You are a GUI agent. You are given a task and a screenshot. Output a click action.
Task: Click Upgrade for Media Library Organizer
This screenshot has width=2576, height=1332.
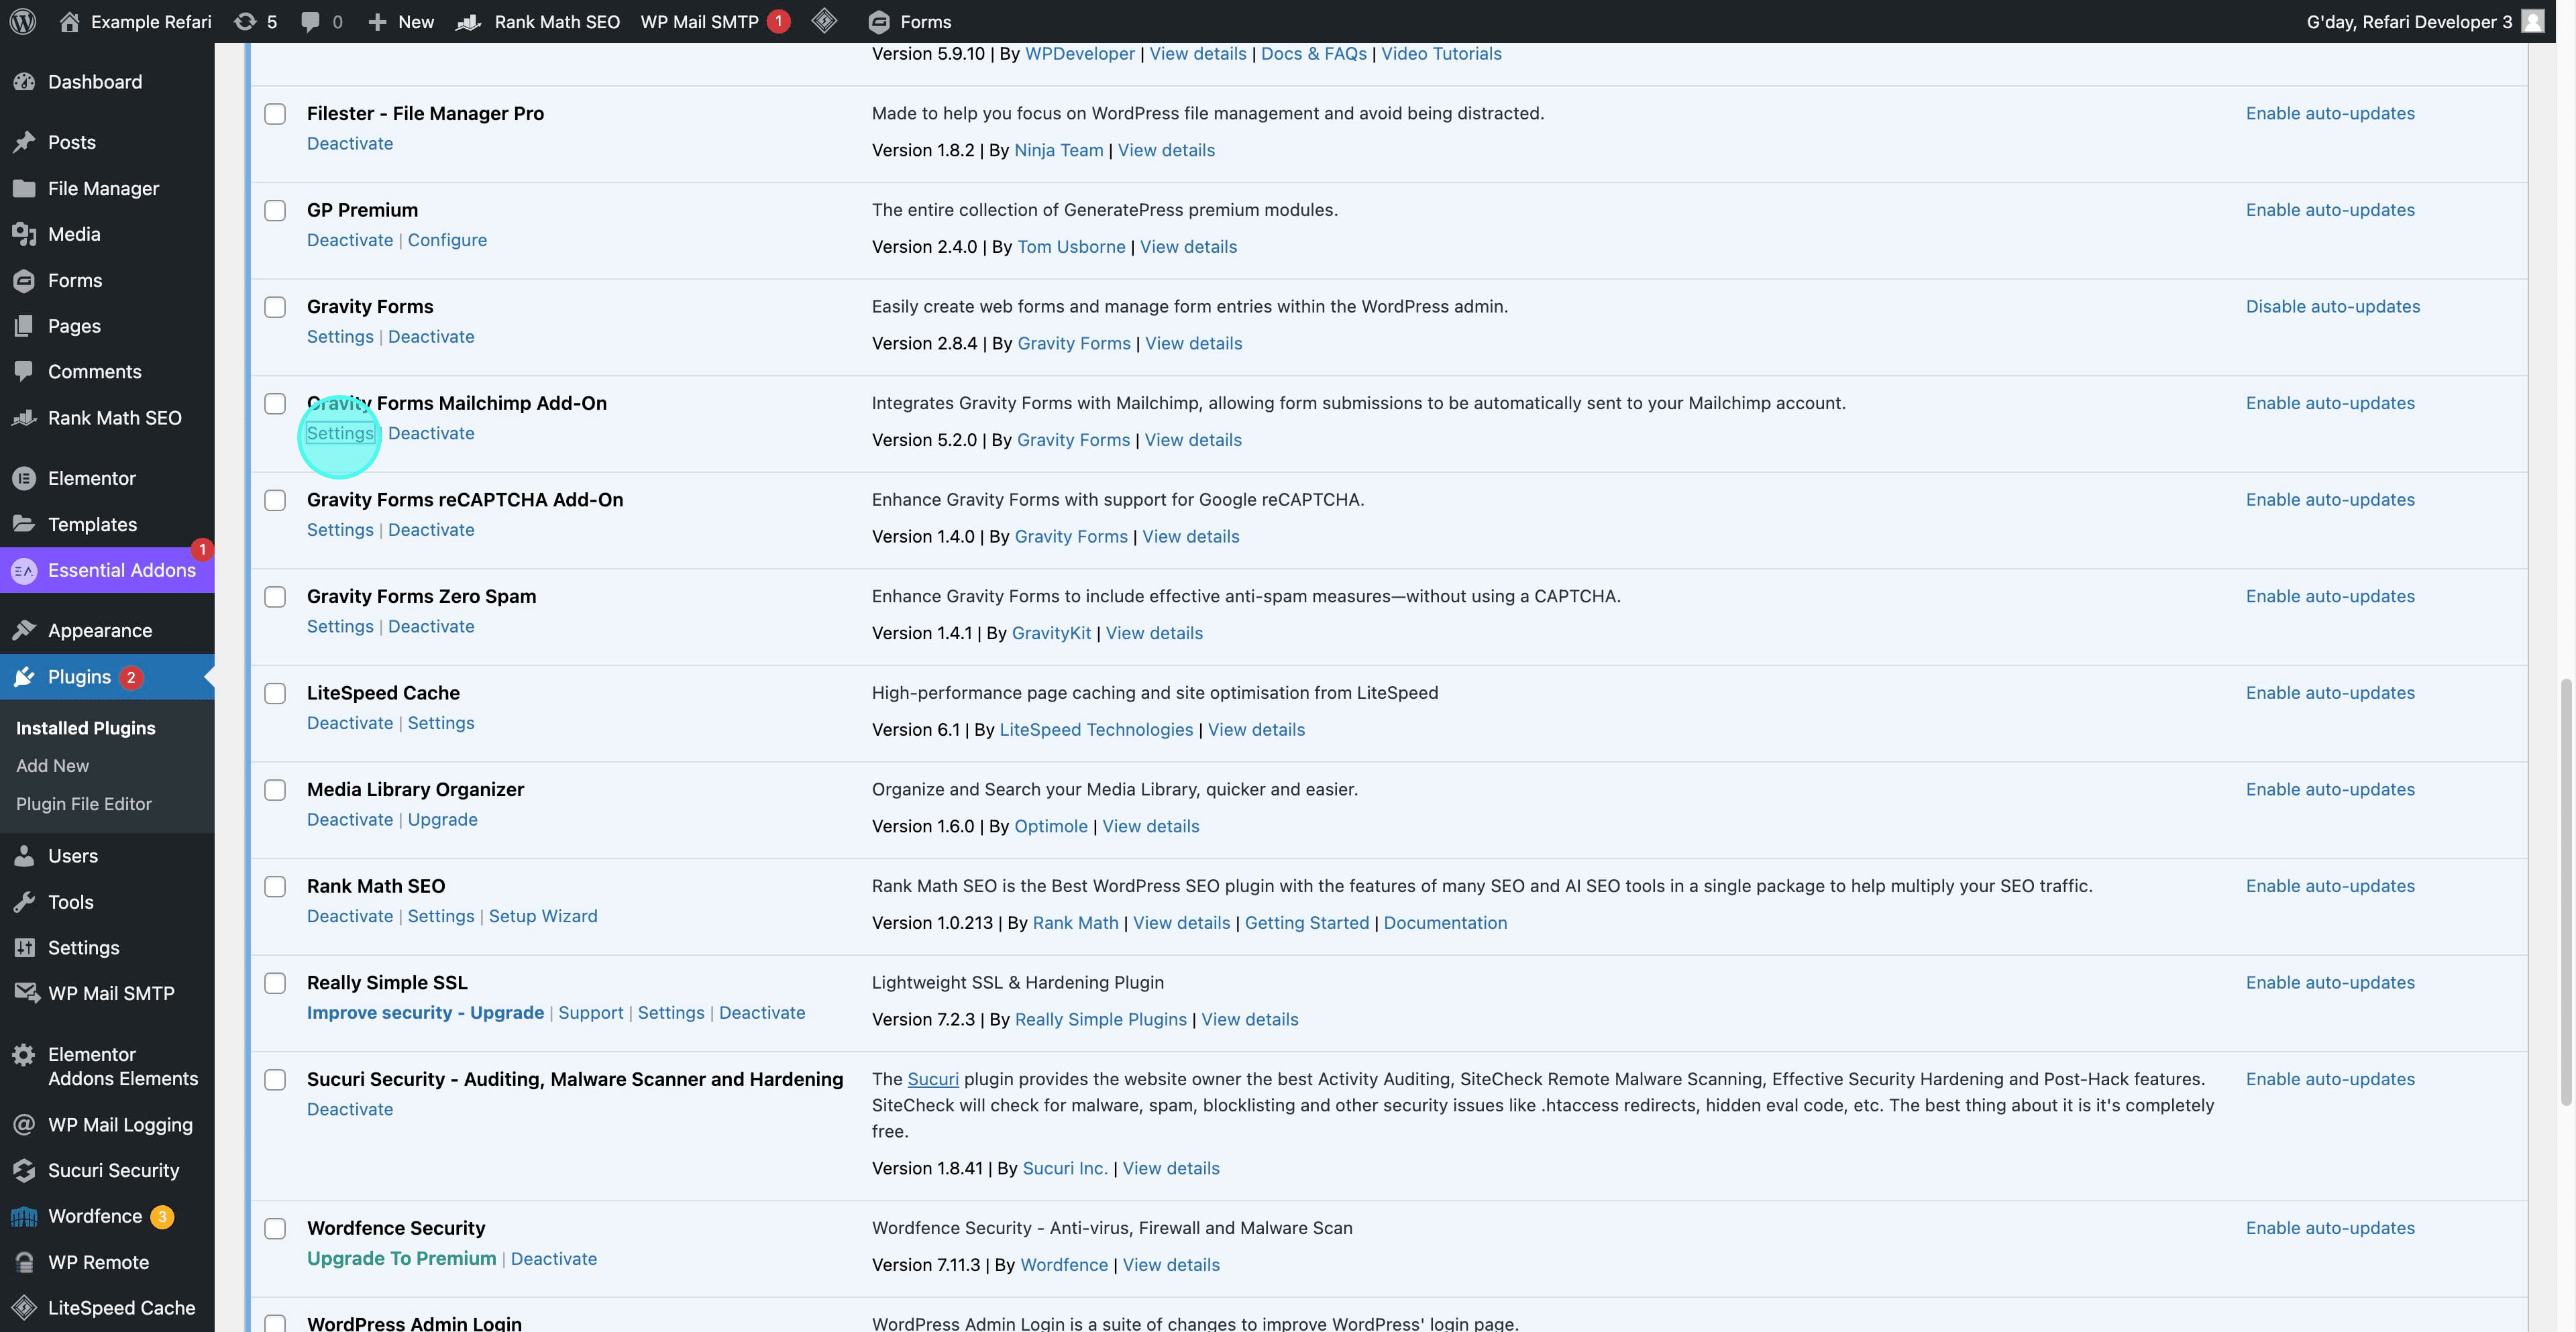[442, 820]
